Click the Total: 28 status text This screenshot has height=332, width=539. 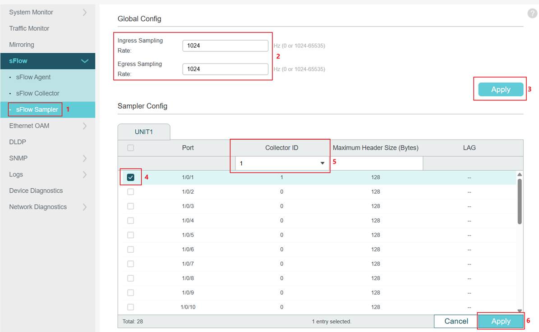pyautogui.click(x=133, y=322)
